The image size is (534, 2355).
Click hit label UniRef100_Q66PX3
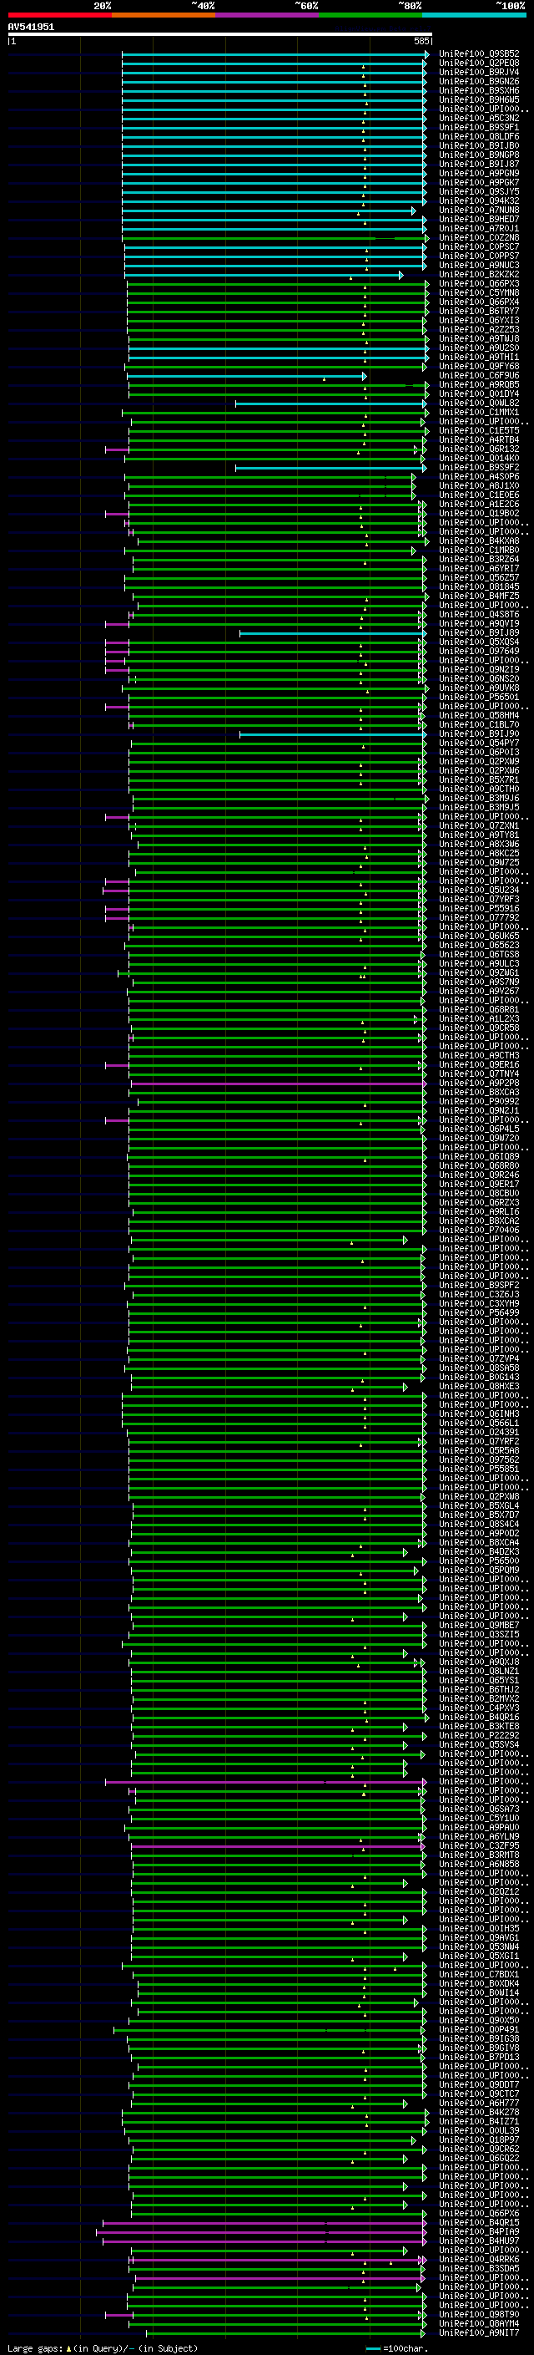[479, 283]
